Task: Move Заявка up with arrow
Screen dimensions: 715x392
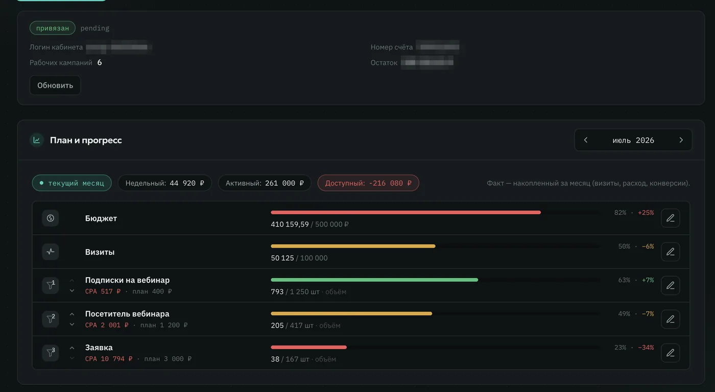Action: coord(72,348)
